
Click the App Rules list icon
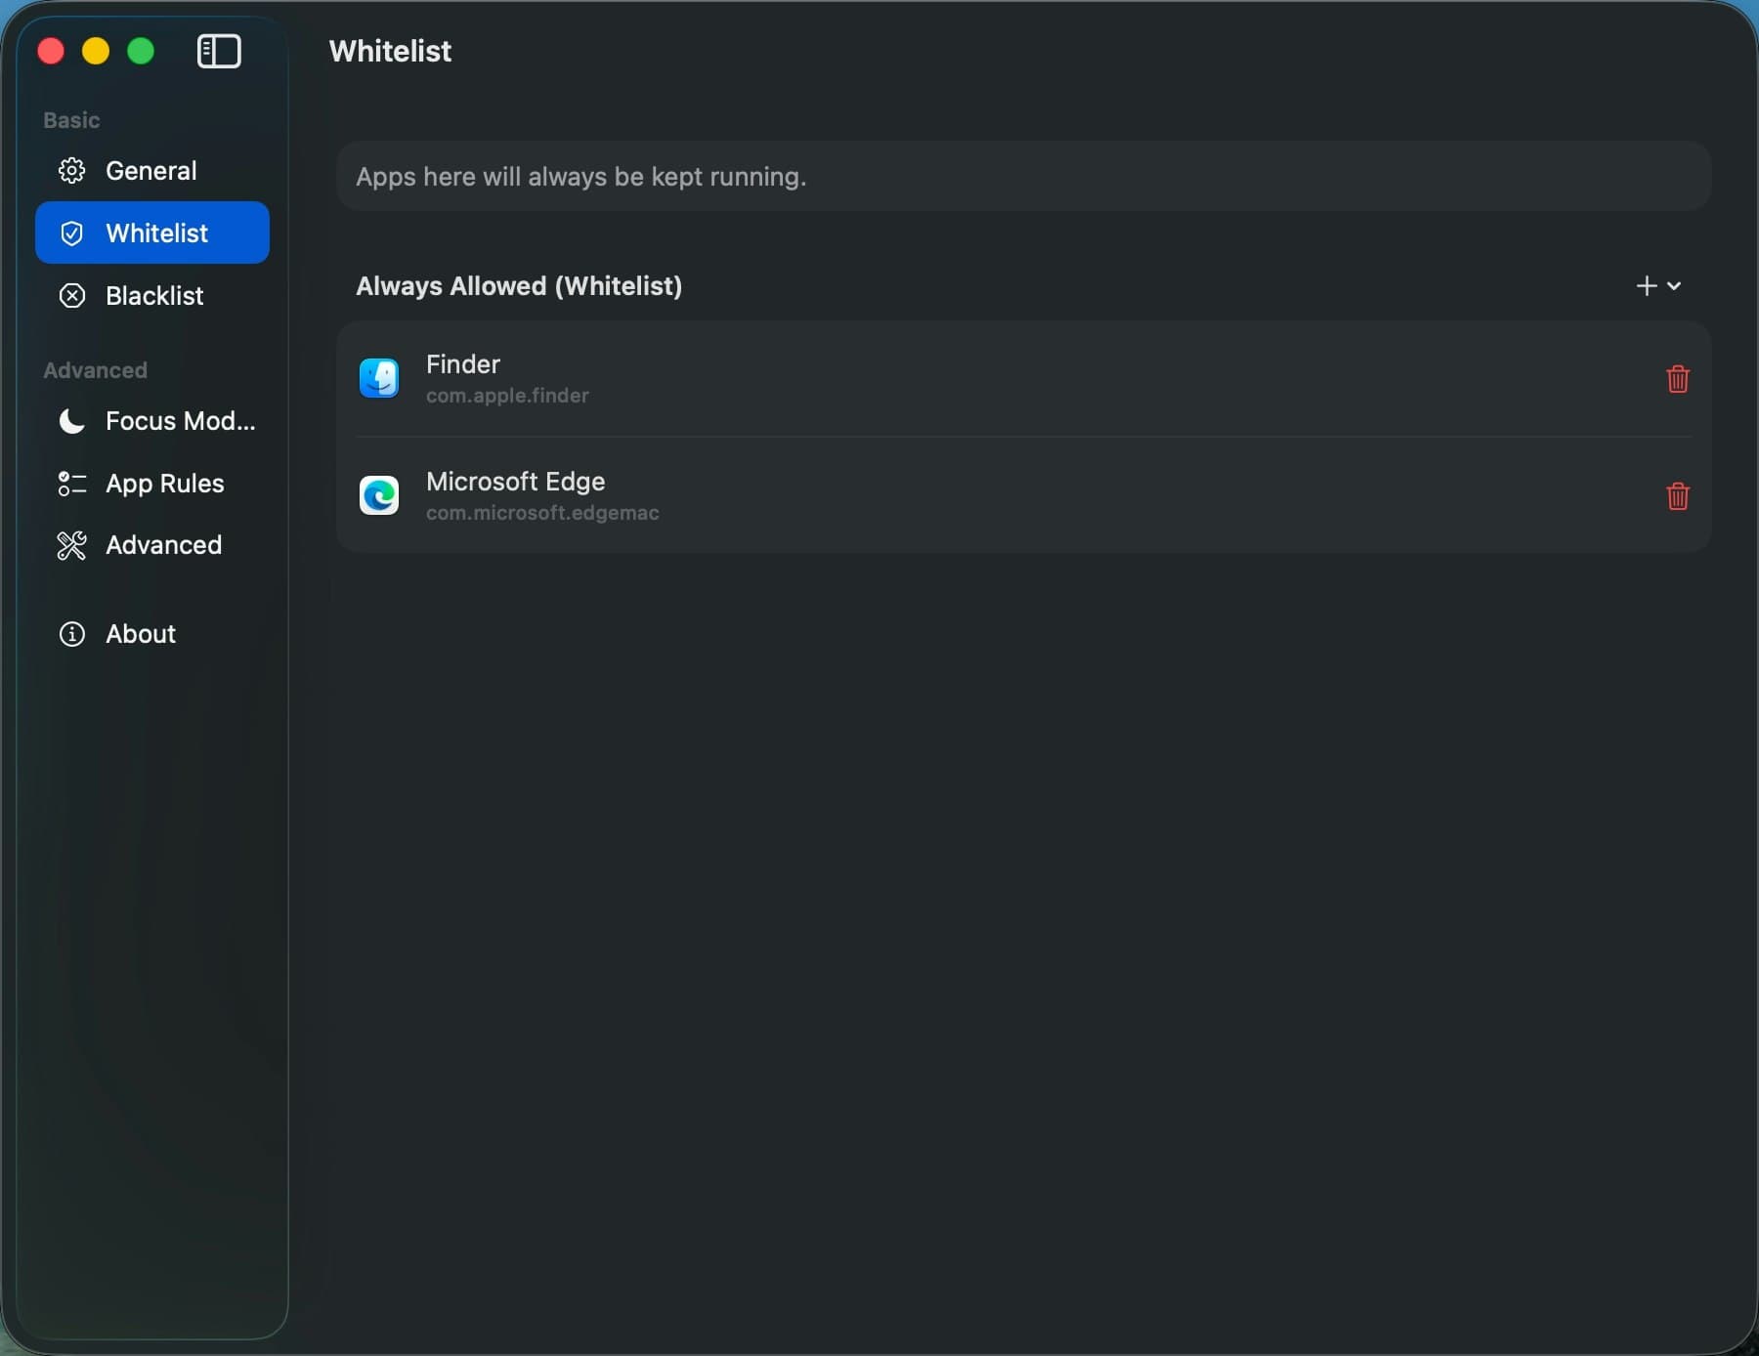71,484
